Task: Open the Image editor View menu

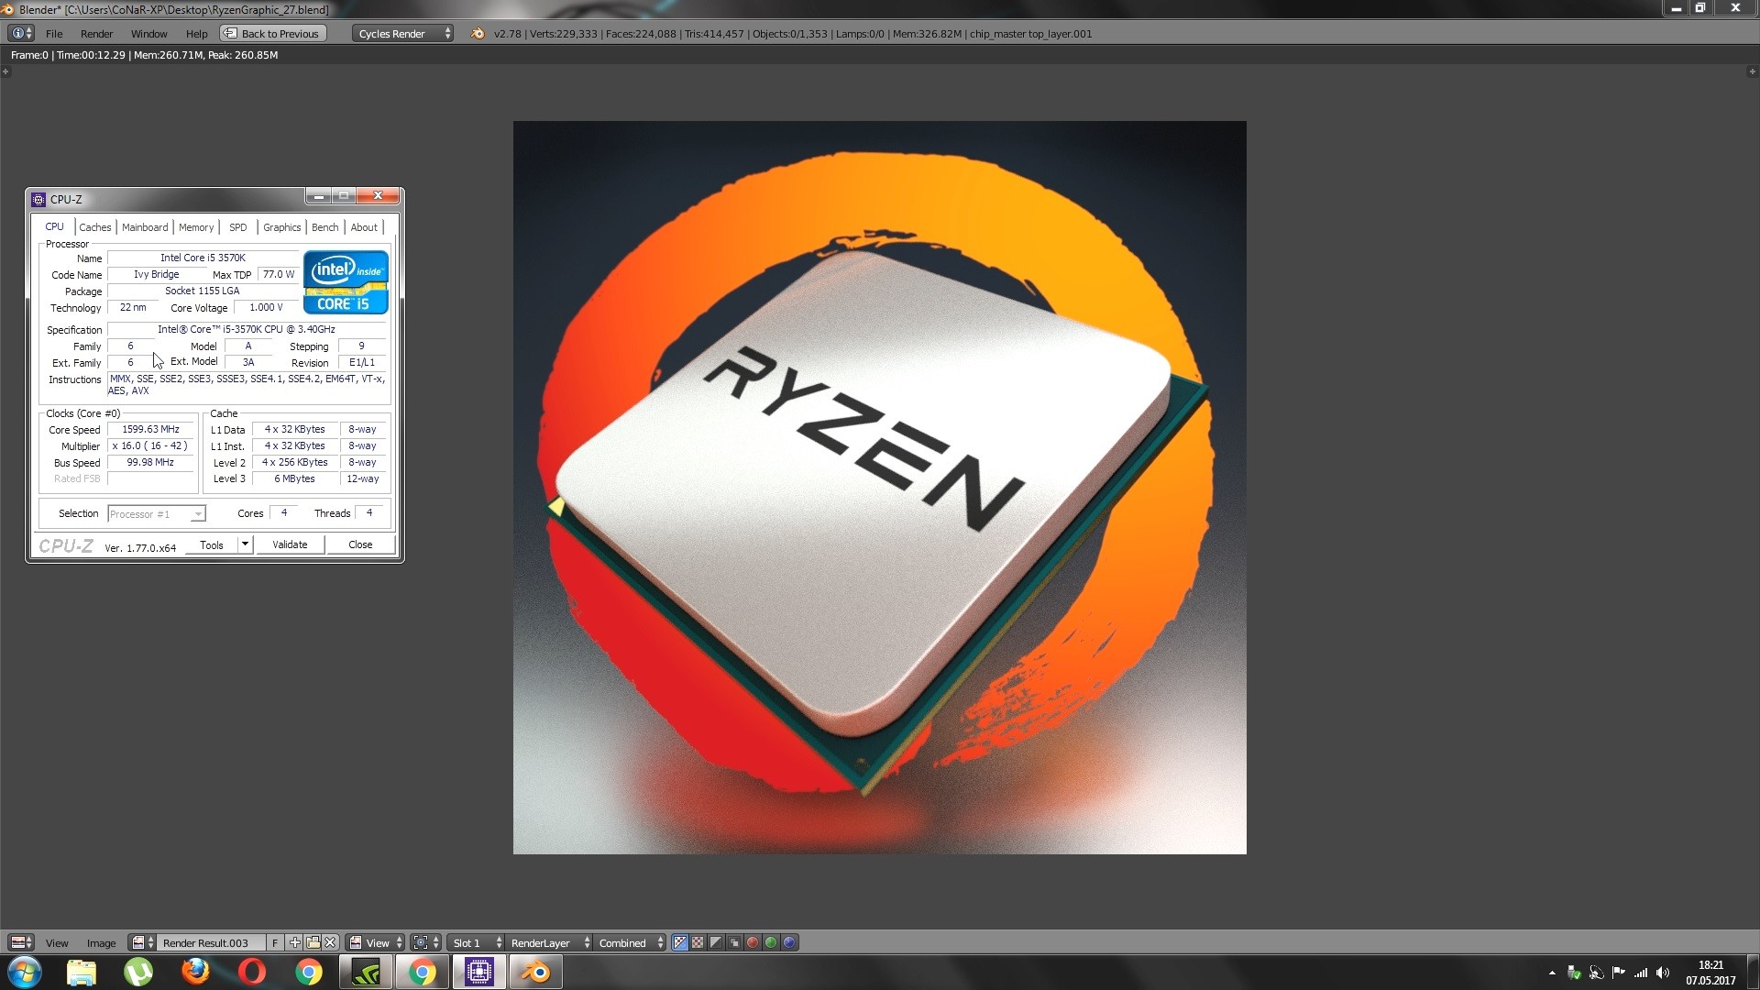Action: point(57,942)
